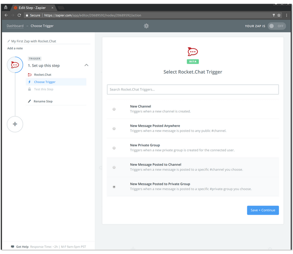The height and width of the screenshot is (254, 293).
Task: Click New Message Posted to Private Group title
Action: [160, 184]
